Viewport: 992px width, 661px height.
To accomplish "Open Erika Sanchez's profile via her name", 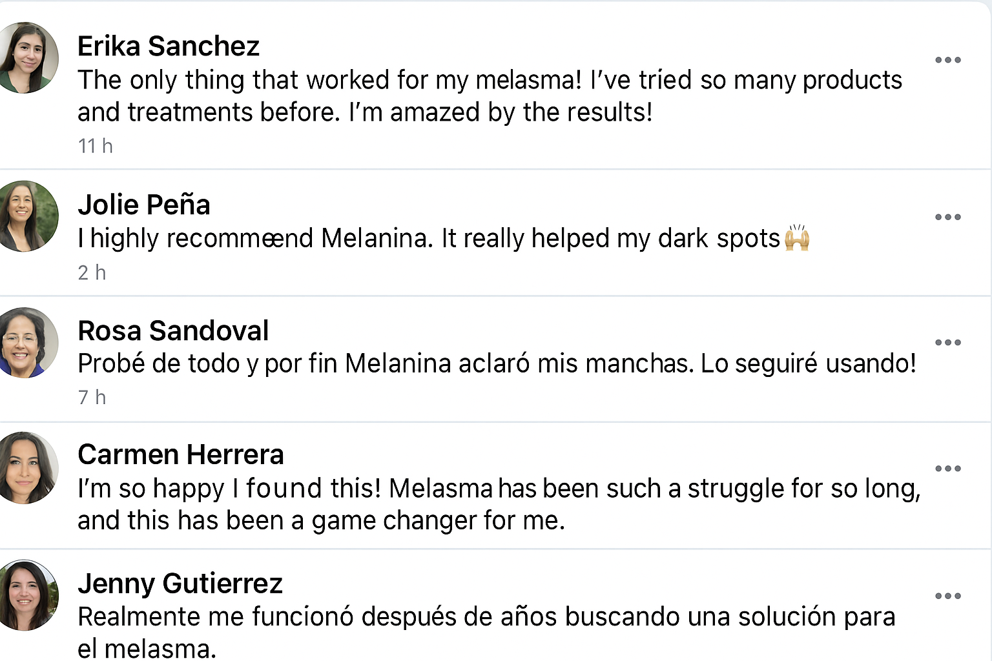I will click(x=169, y=46).
